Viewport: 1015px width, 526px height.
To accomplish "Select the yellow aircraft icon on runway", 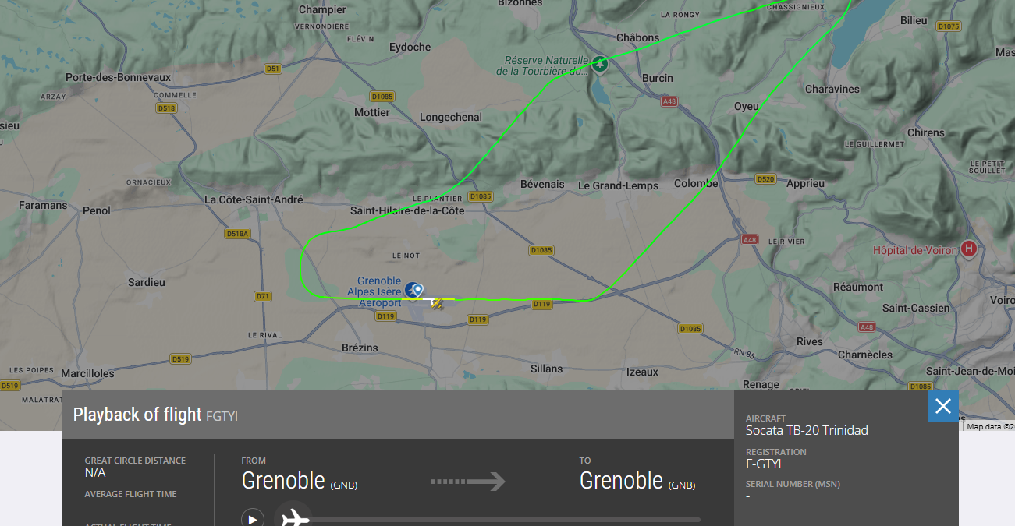I will point(437,303).
